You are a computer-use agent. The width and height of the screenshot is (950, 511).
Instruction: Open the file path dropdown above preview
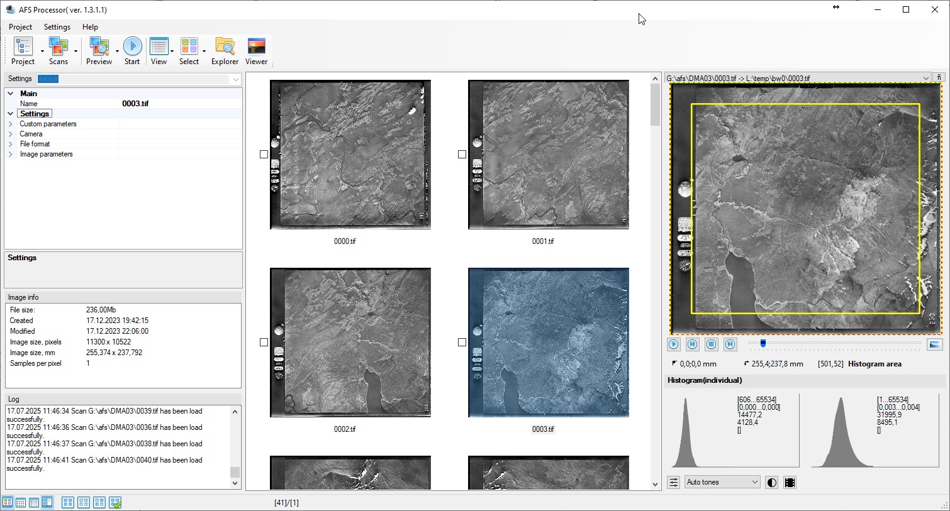click(x=926, y=78)
